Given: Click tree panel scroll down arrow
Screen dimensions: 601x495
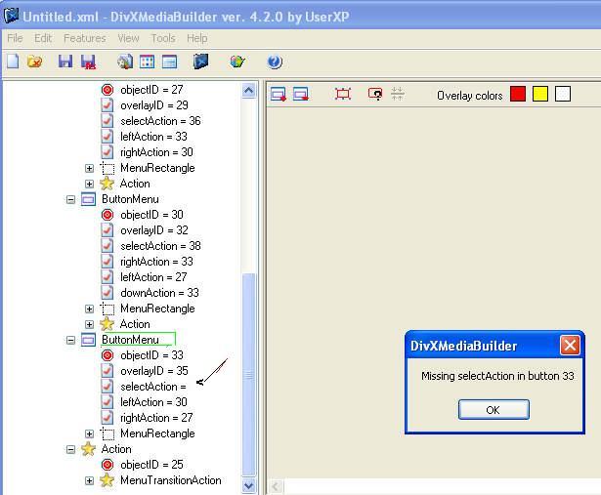Looking at the screenshot, I should pyautogui.click(x=249, y=486).
